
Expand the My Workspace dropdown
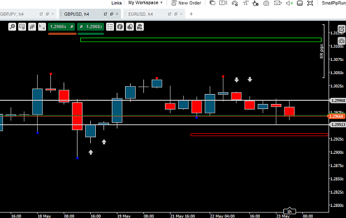tap(146, 3)
